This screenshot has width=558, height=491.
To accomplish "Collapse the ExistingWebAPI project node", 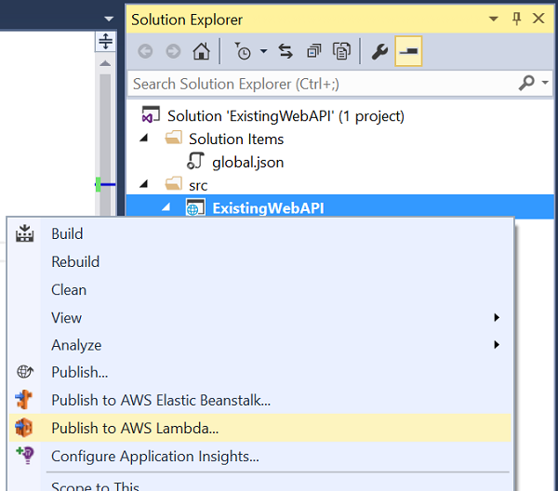I will coord(166,207).
